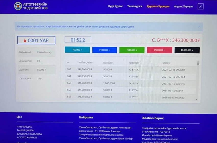217x143 pixels.
Task: Click the Оролцогч count 175
Action: (x=39, y=78)
